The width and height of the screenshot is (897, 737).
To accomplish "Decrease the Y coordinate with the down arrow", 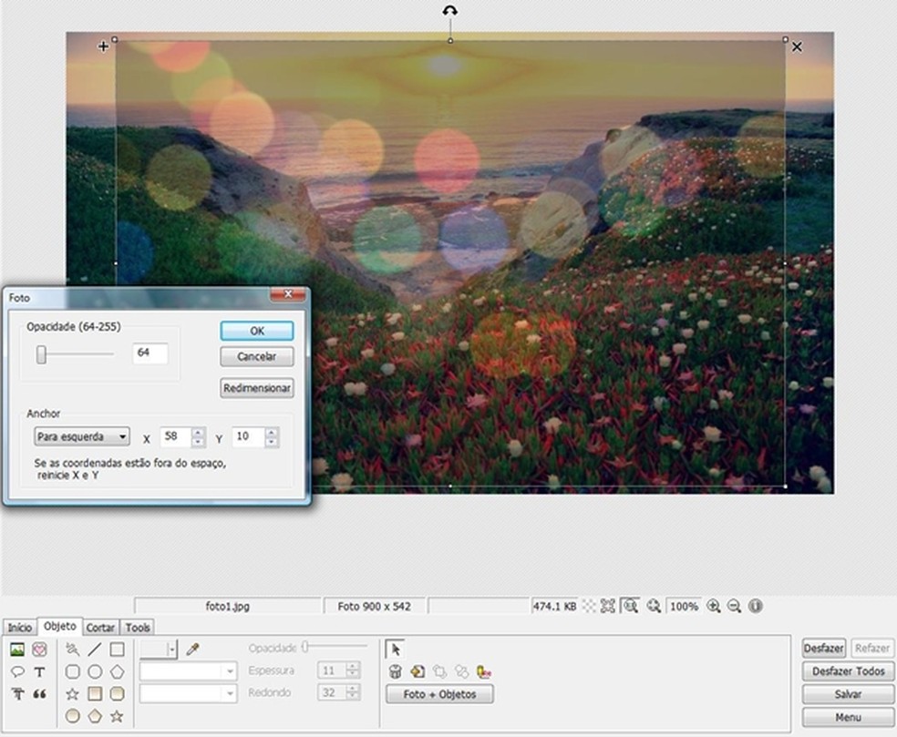I will click(x=271, y=443).
